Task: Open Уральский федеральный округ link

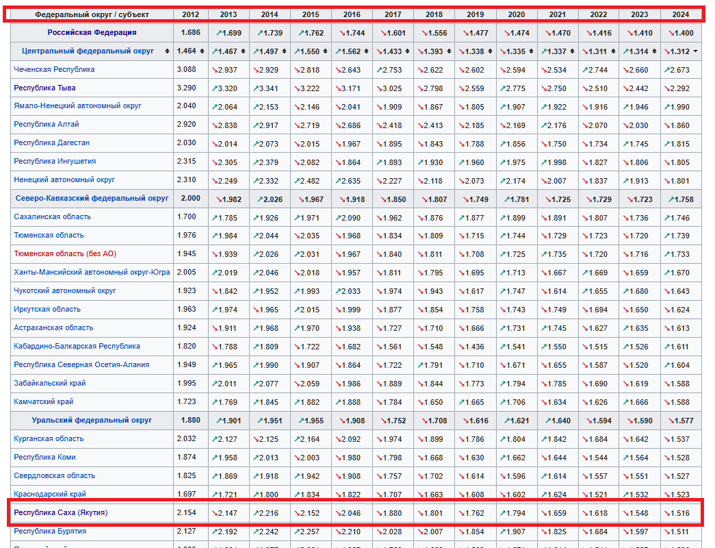Action: coord(92,420)
